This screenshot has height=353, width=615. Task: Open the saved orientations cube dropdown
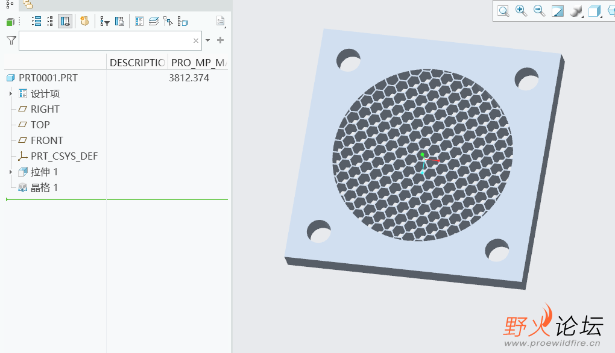point(594,11)
